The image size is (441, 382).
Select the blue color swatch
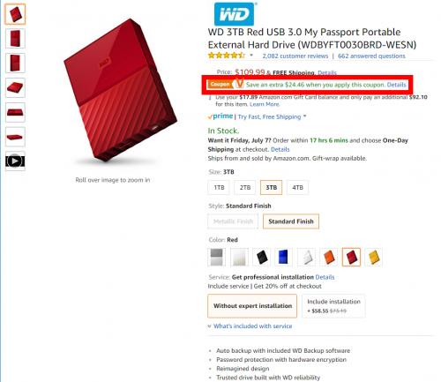(x=283, y=258)
